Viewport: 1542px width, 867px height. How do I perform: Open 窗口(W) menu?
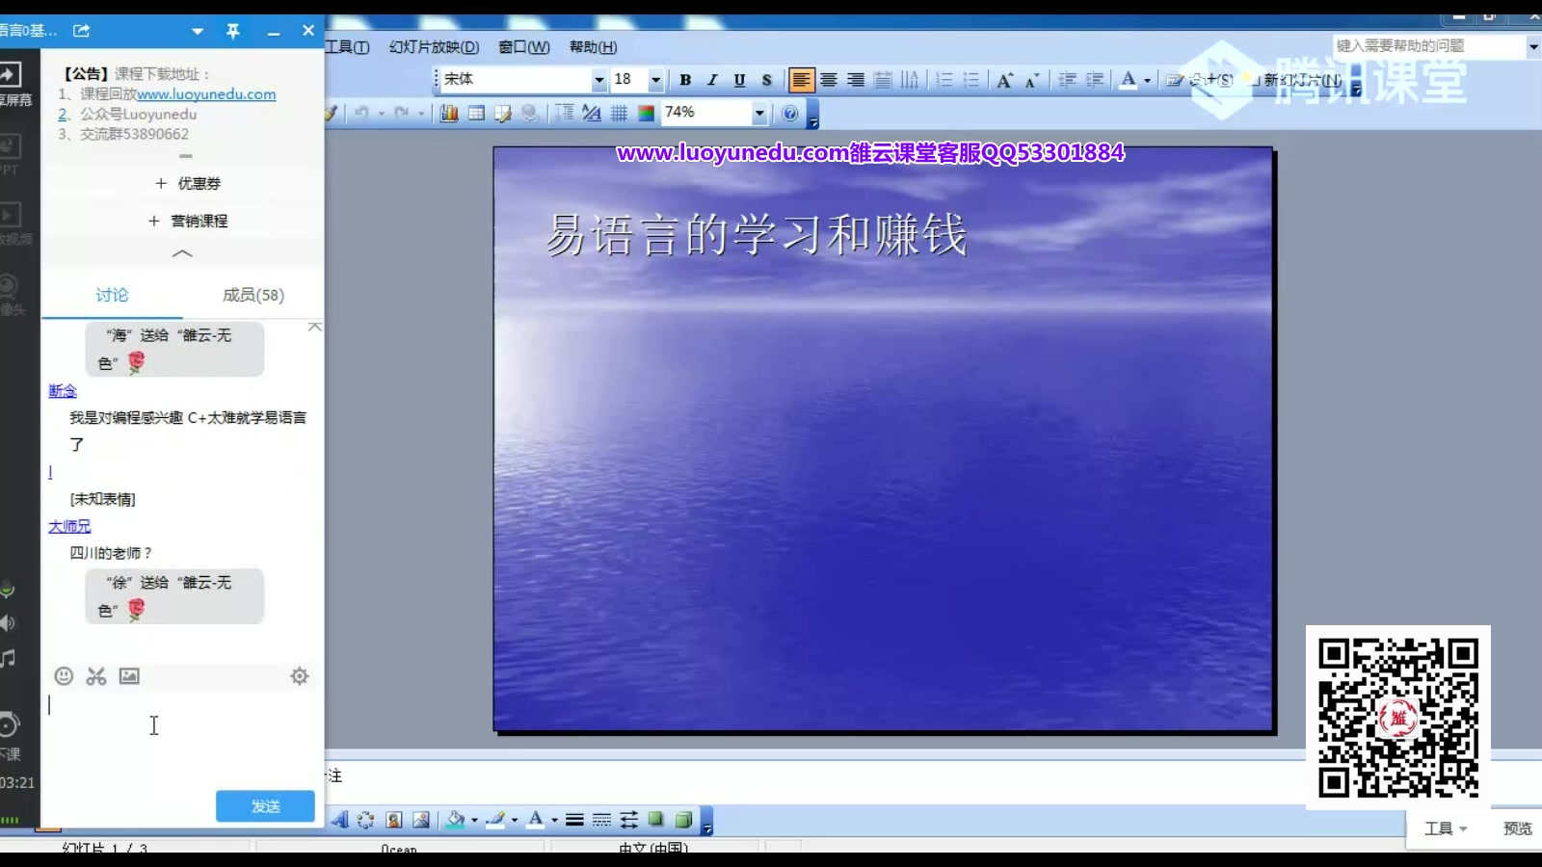click(524, 47)
